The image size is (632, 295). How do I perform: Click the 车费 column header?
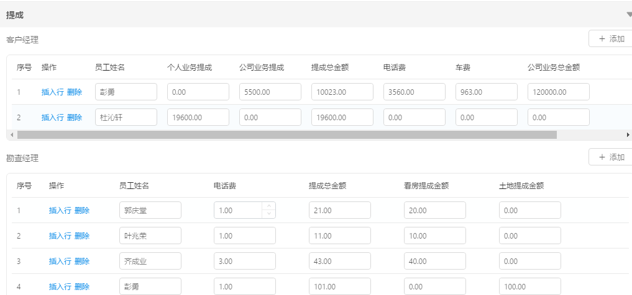(463, 68)
